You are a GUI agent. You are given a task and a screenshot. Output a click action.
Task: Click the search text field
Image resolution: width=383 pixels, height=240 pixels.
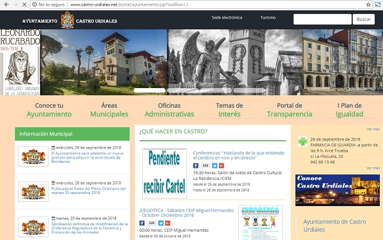tap(322, 19)
